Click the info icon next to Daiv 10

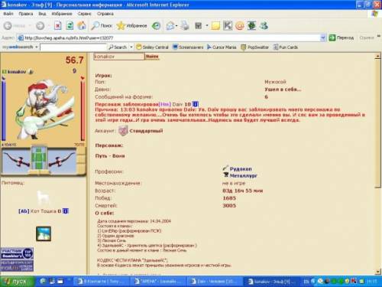pyautogui.click(x=195, y=104)
